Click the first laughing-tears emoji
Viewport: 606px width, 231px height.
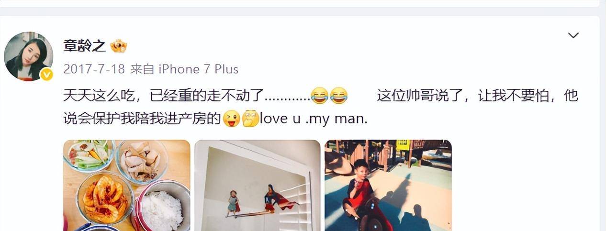(319, 96)
